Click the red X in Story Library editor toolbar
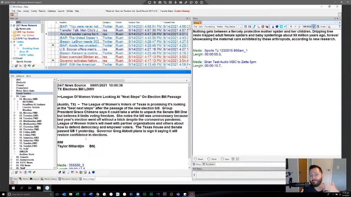This screenshot has height=197, width=351. point(77,172)
